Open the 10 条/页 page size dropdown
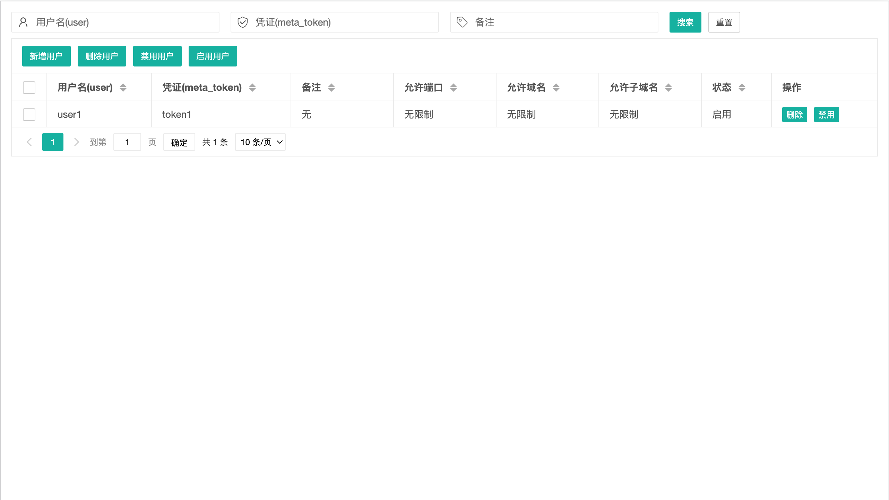 (260, 142)
